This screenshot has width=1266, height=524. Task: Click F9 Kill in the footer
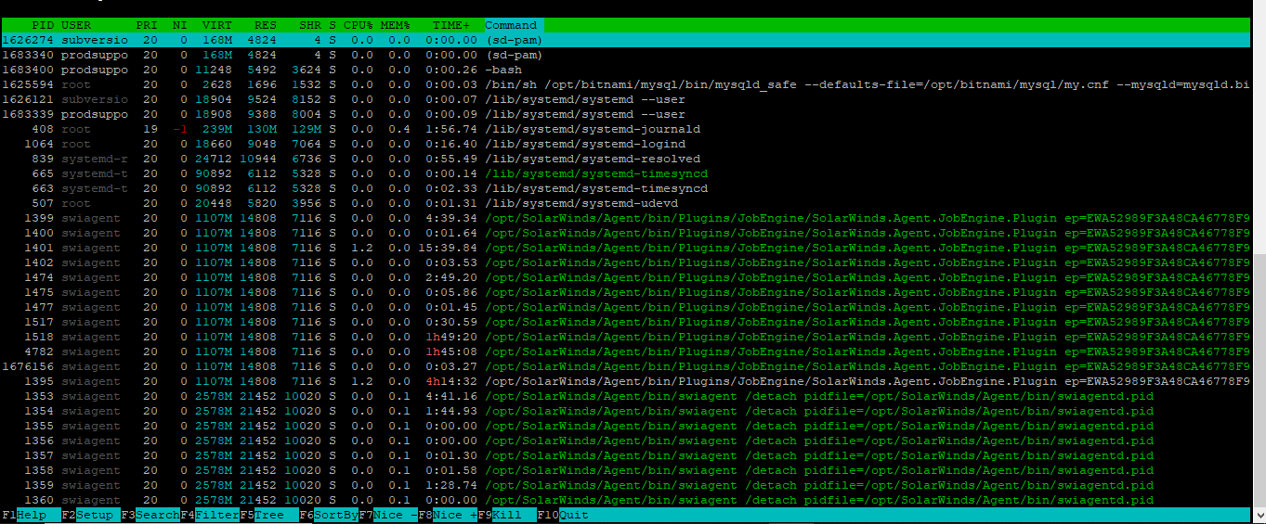(506, 515)
